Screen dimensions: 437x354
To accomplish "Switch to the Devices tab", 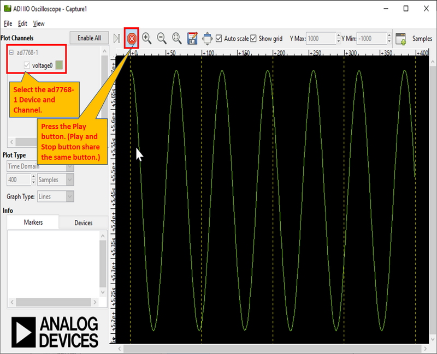I will point(83,223).
